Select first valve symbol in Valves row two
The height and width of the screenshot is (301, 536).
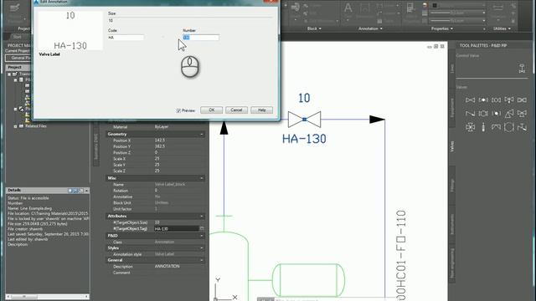pos(470,114)
